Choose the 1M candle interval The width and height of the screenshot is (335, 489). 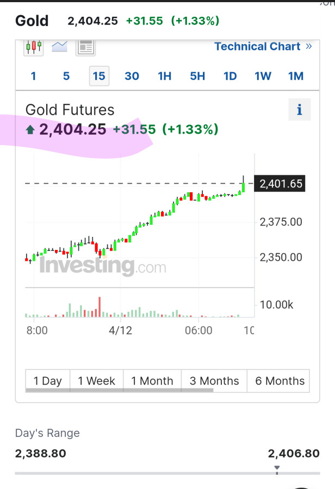[296, 76]
